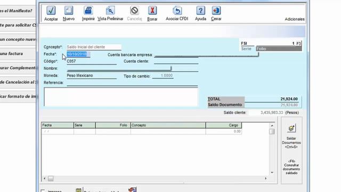Open 'una factura' help topic

click(x=18, y=54)
